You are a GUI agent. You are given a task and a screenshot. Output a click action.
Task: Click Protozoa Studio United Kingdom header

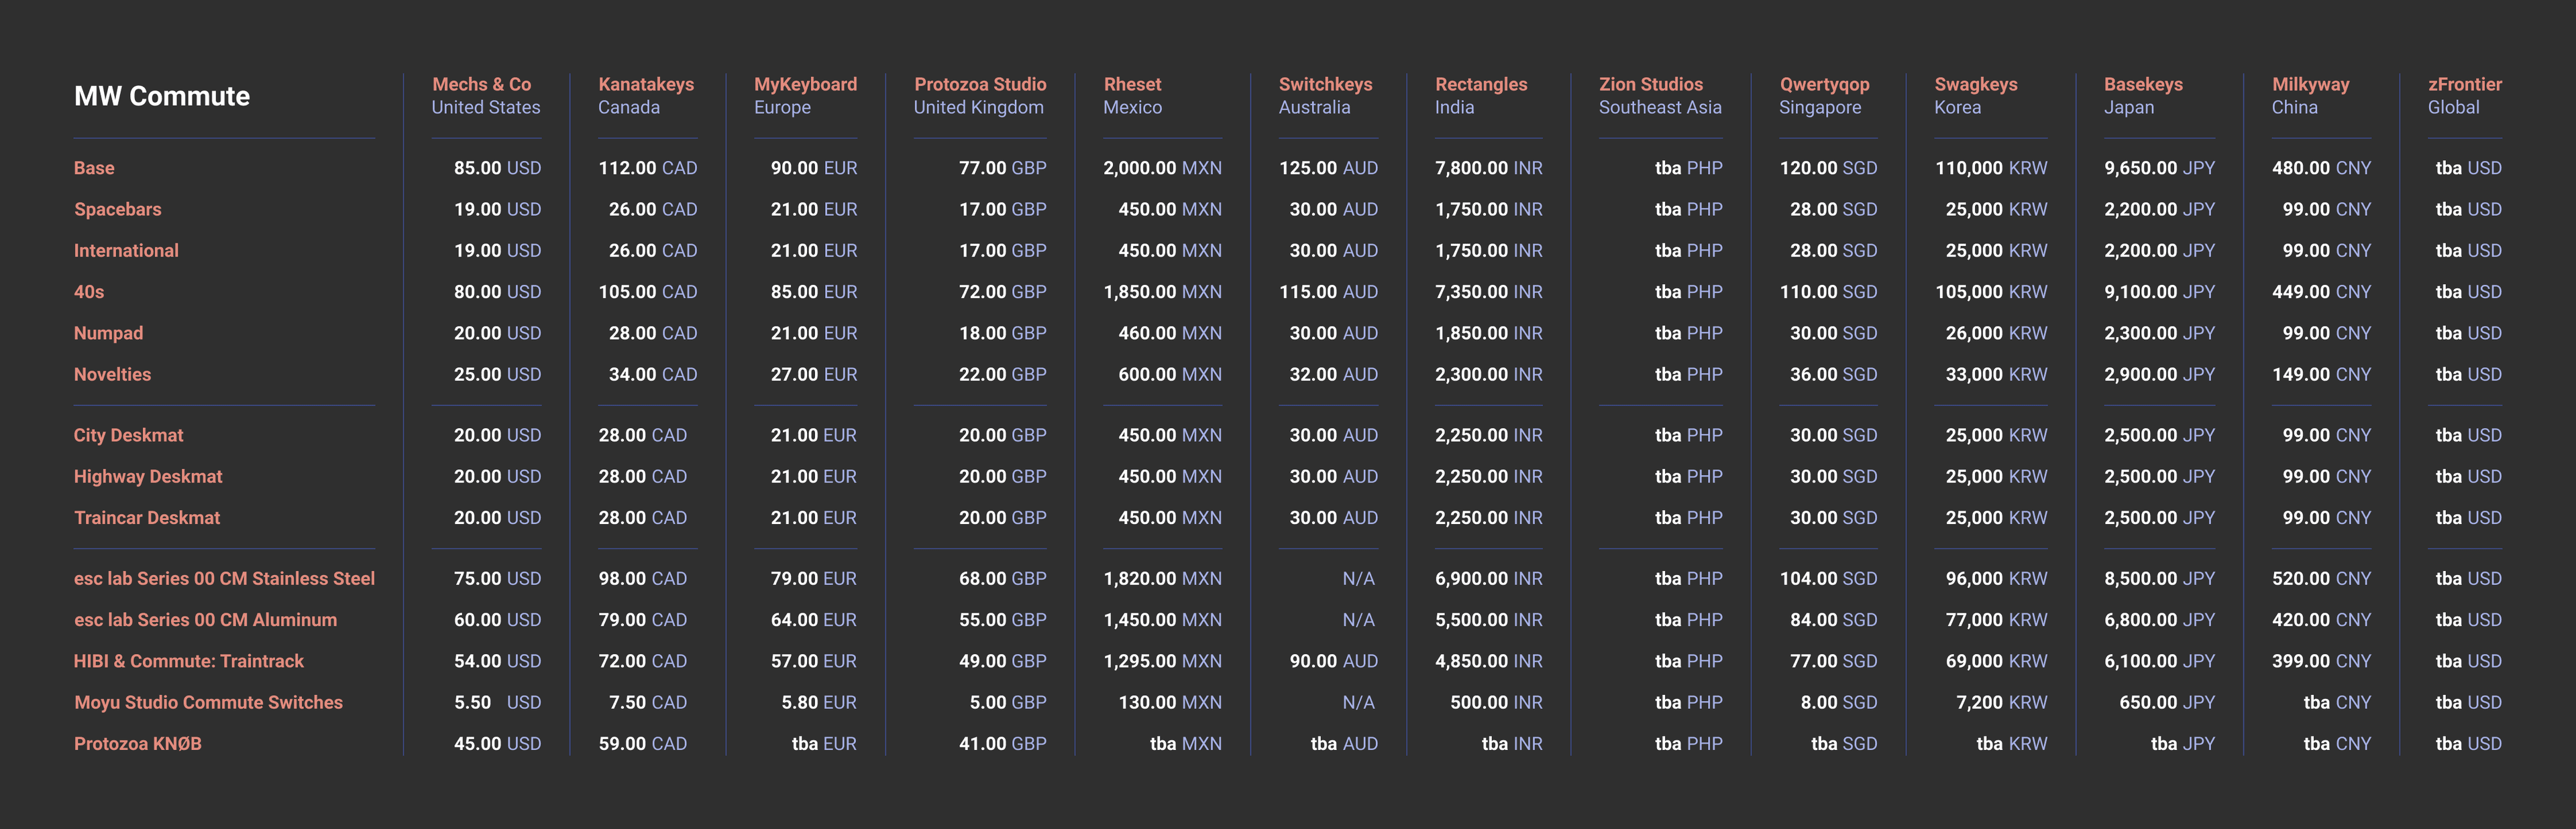(x=979, y=85)
